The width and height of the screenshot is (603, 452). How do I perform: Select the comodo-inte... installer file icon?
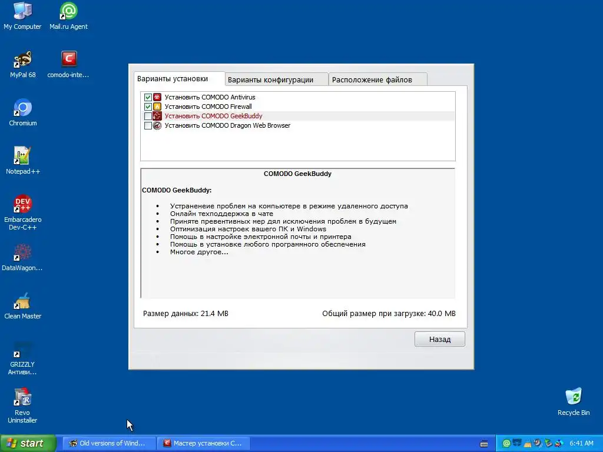pos(68,65)
